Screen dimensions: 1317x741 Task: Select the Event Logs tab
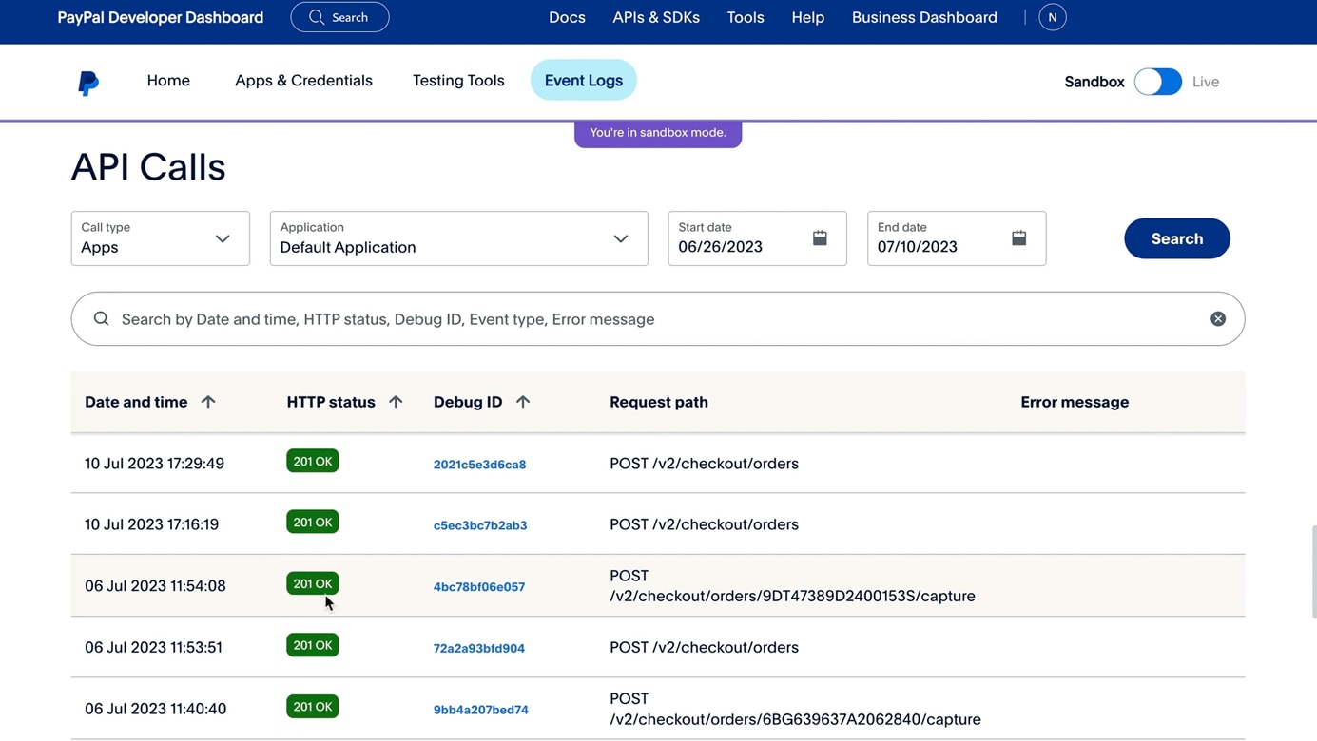(584, 81)
